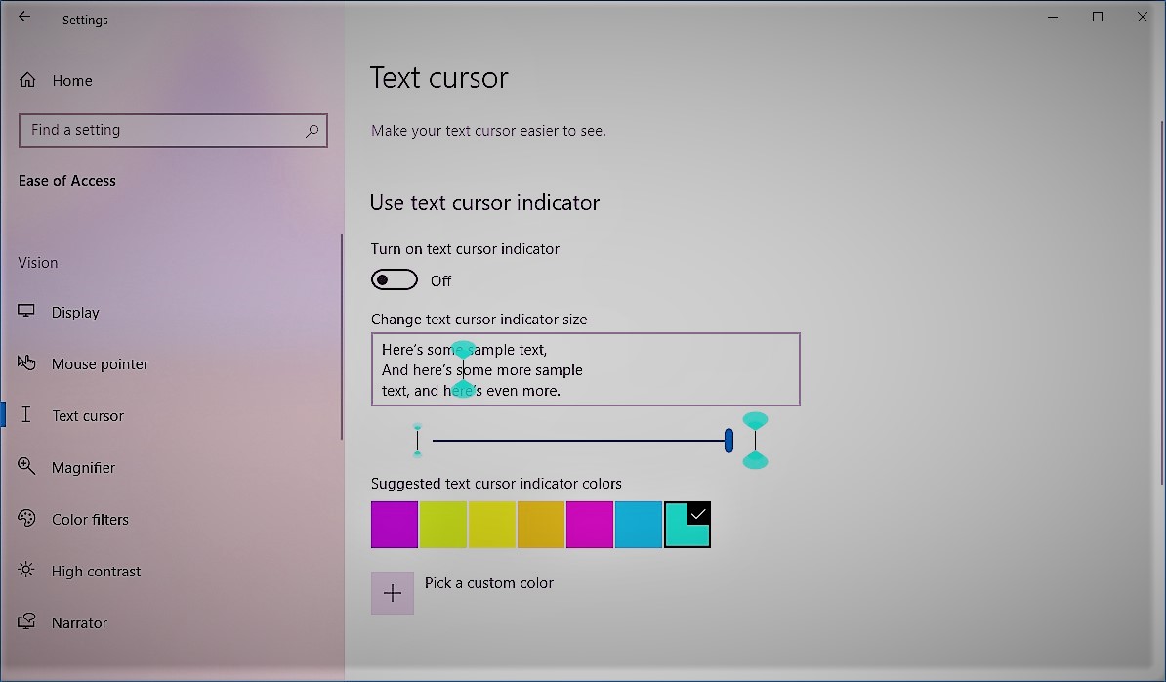Select the orange-gold color swatch
Viewport: 1166px width, 682px height.
pyautogui.click(x=541, y=525)
